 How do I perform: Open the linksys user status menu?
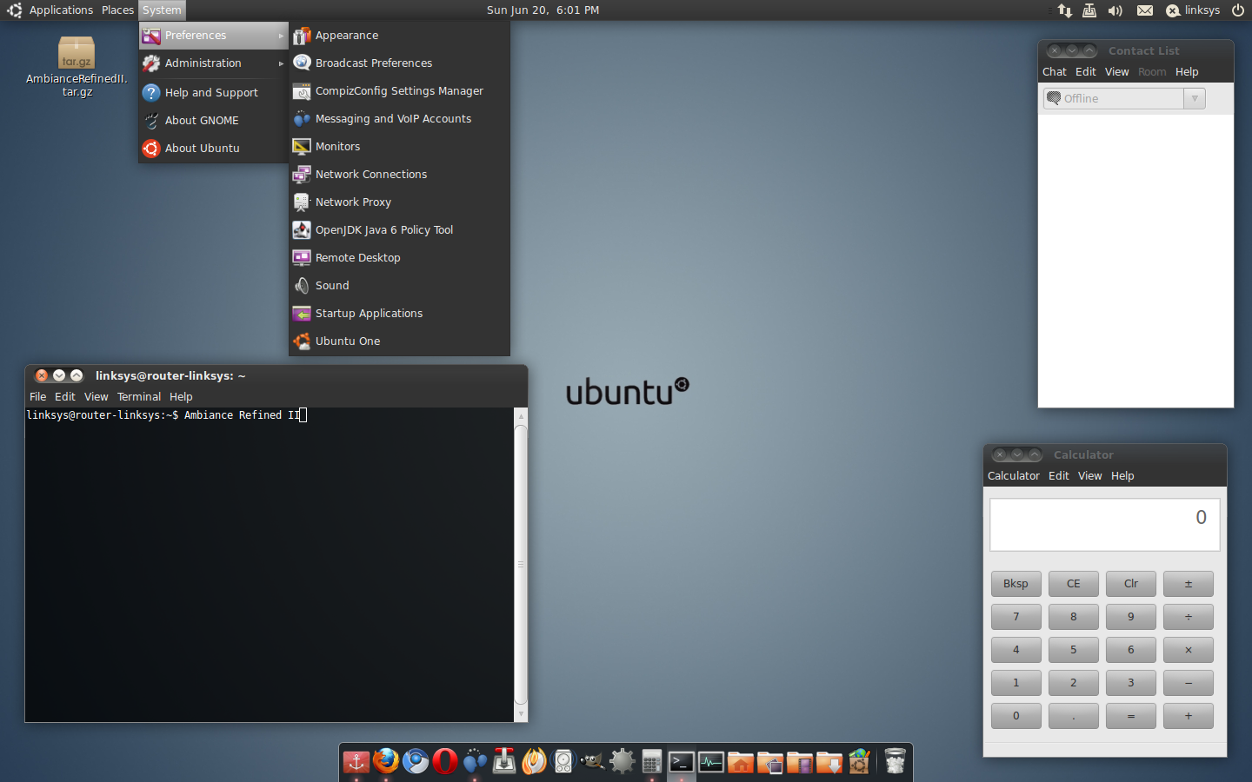[x=1193, y=10]
